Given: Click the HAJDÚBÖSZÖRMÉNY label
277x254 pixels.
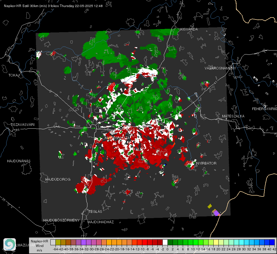Looking at the screenshot, I should coord(61,220).
